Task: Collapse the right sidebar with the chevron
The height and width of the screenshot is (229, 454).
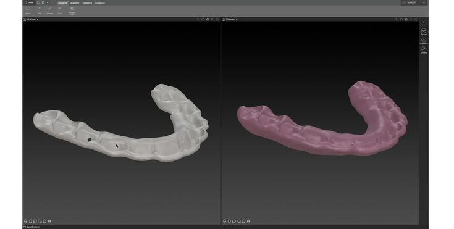Action: (424, 22)
